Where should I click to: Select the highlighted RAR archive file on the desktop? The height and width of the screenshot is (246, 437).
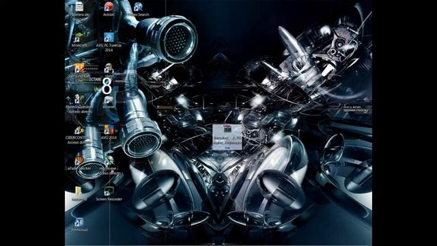227,137
